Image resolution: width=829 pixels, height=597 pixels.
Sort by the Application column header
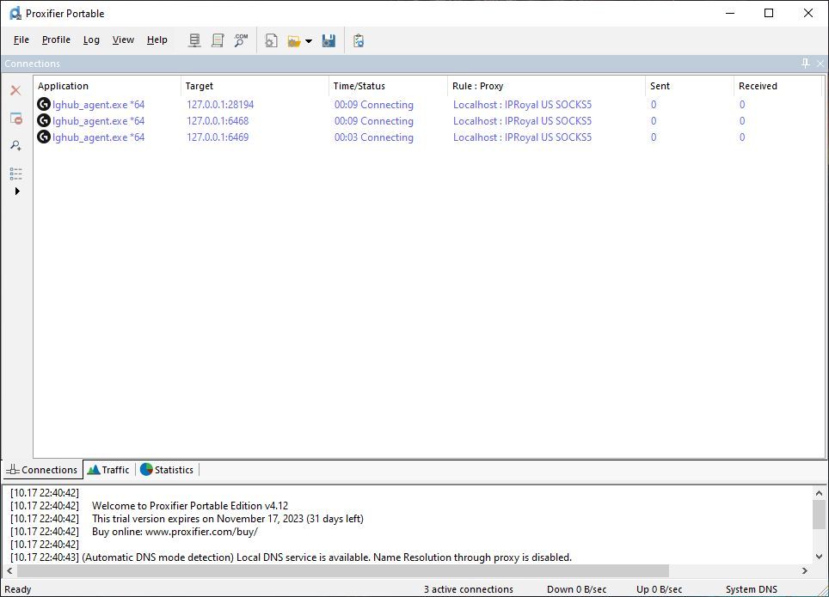click(107, 86)
